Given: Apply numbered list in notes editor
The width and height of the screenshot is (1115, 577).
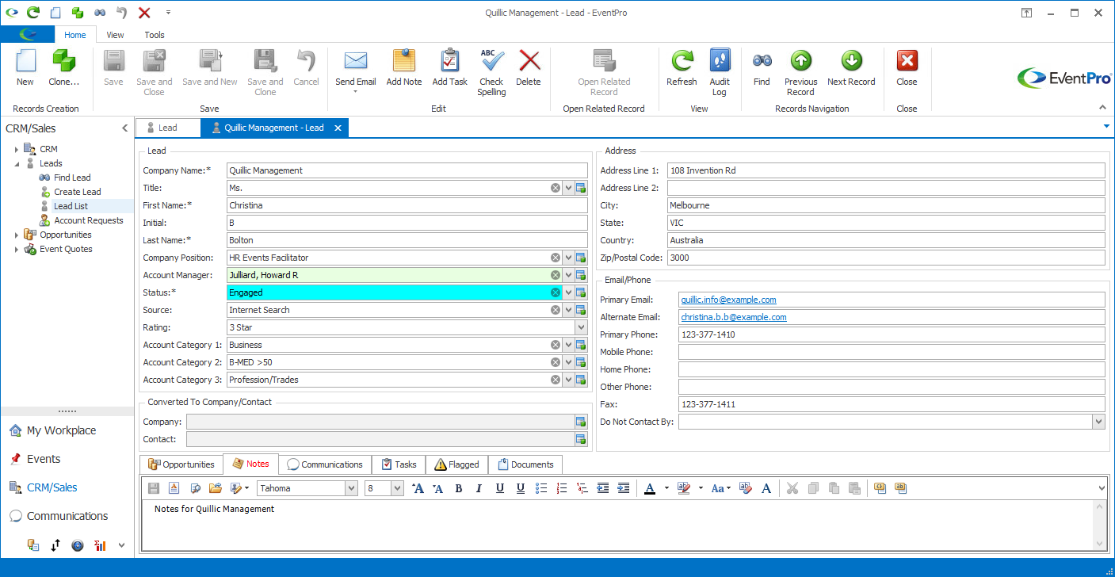Looking at the screenshot, I should click(x=562, y=488).
